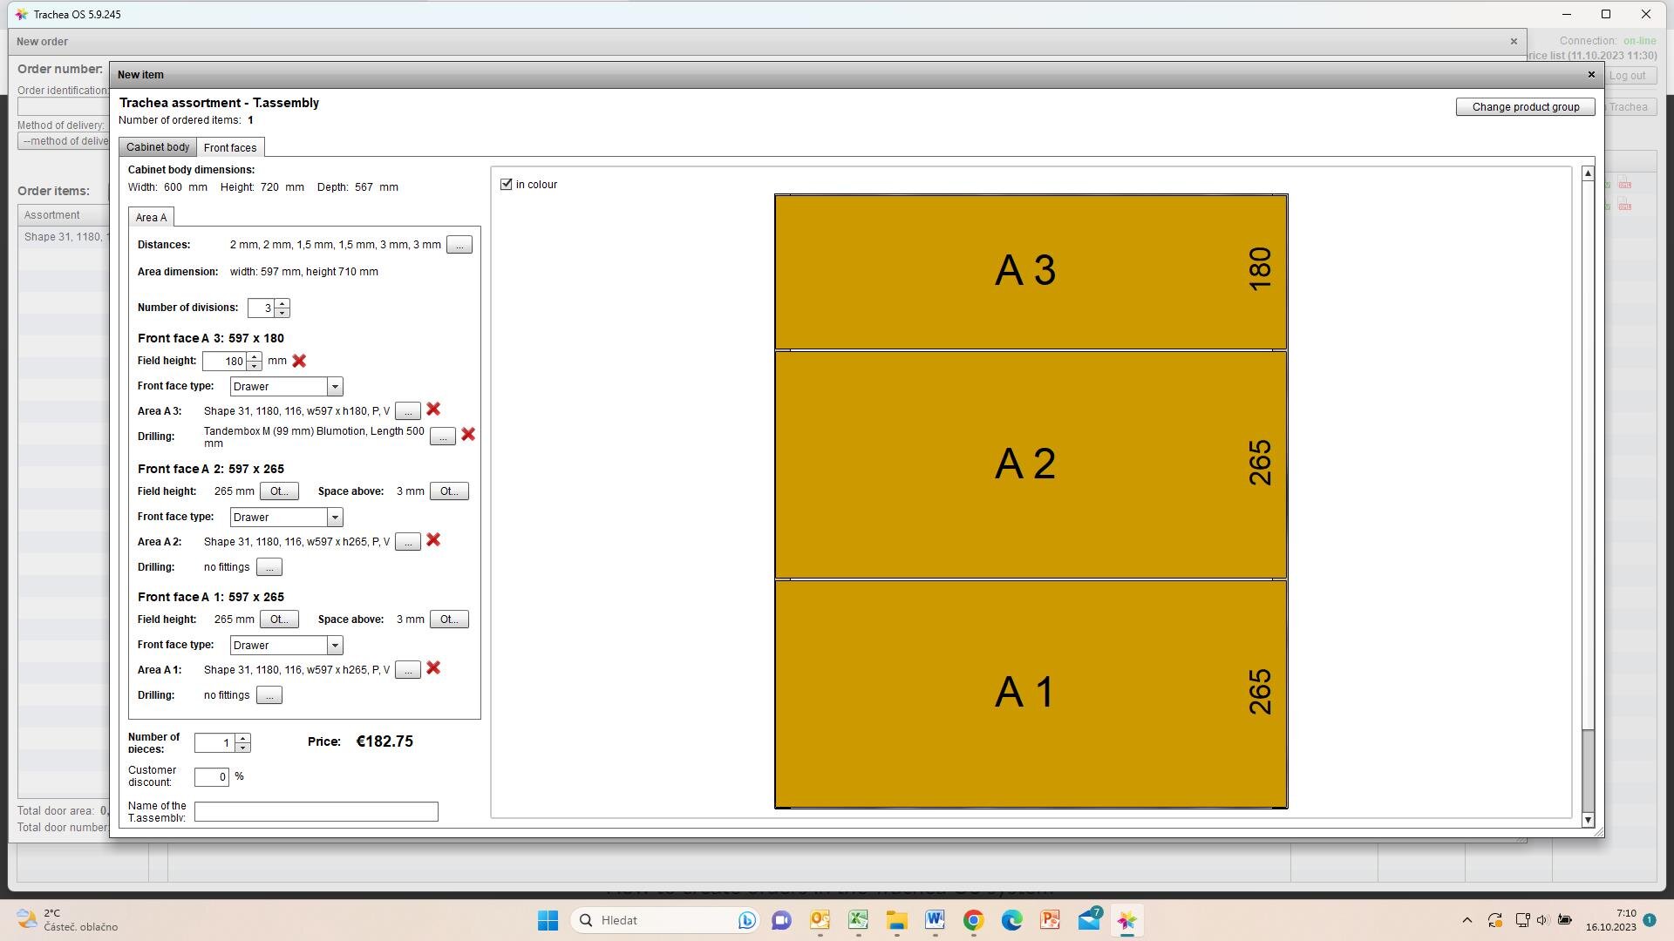Click Ot... for A 2 space above

tap(449, 491)
